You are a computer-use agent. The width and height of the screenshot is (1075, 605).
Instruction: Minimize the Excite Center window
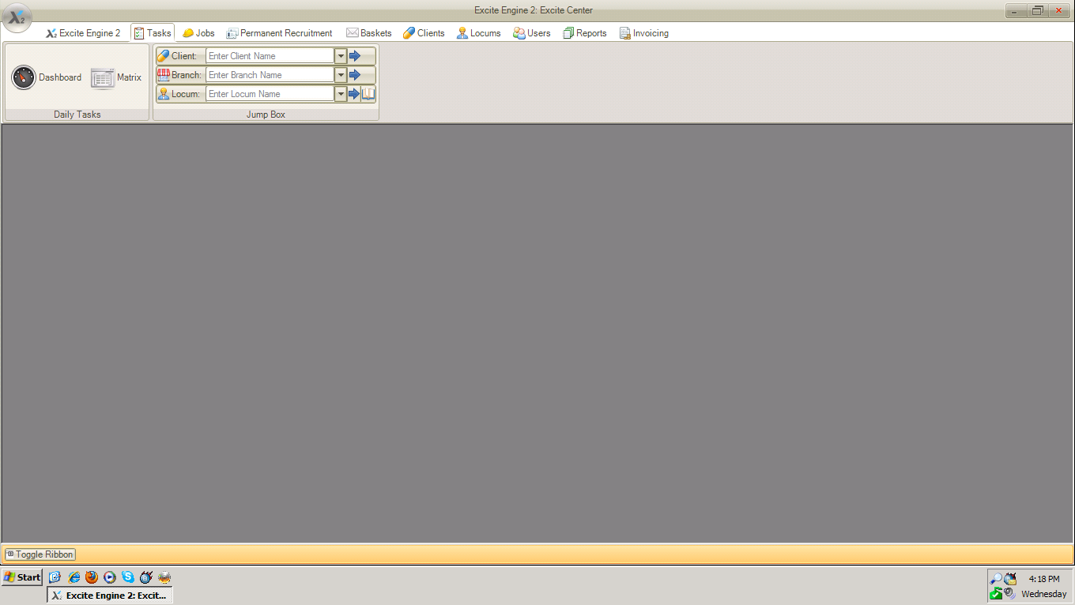tap(1017, 10)
